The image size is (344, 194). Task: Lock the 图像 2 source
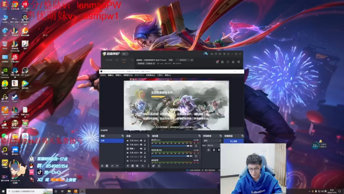[145, 149]
